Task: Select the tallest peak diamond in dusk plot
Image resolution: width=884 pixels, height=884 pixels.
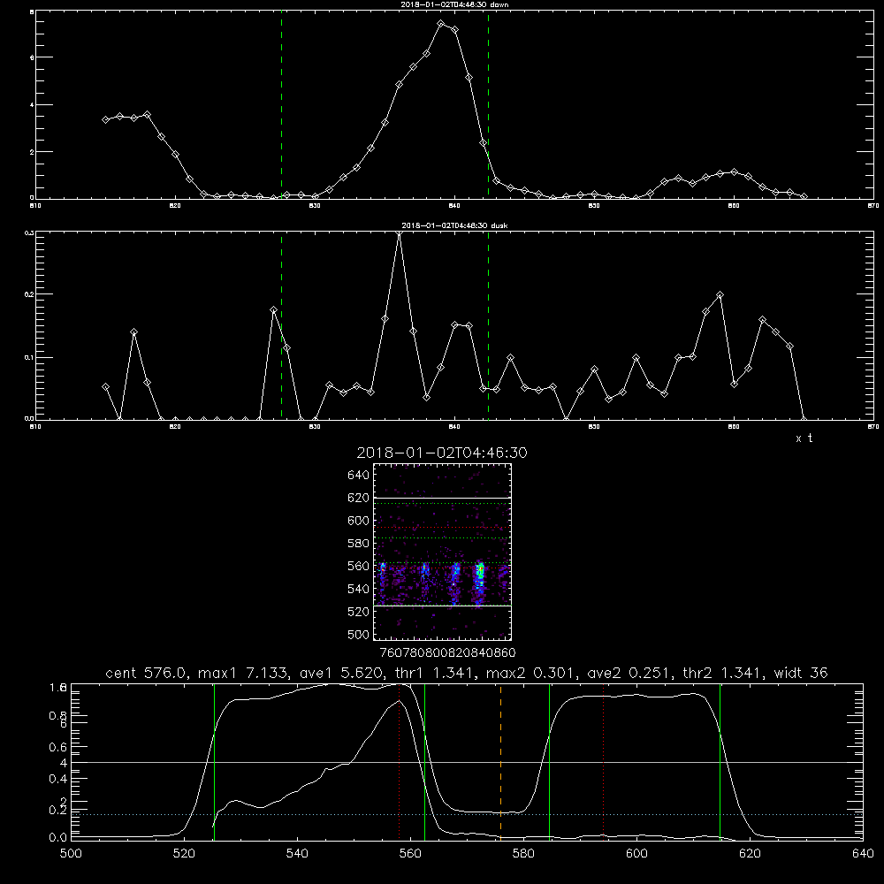Action: [400, 232]
